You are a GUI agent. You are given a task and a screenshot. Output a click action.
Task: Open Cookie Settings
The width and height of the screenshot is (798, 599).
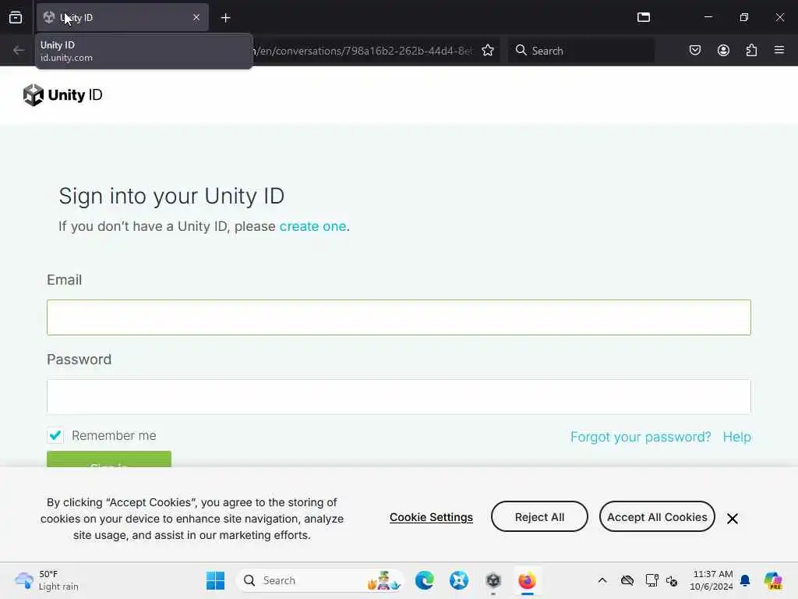click(x=431, y=518)
